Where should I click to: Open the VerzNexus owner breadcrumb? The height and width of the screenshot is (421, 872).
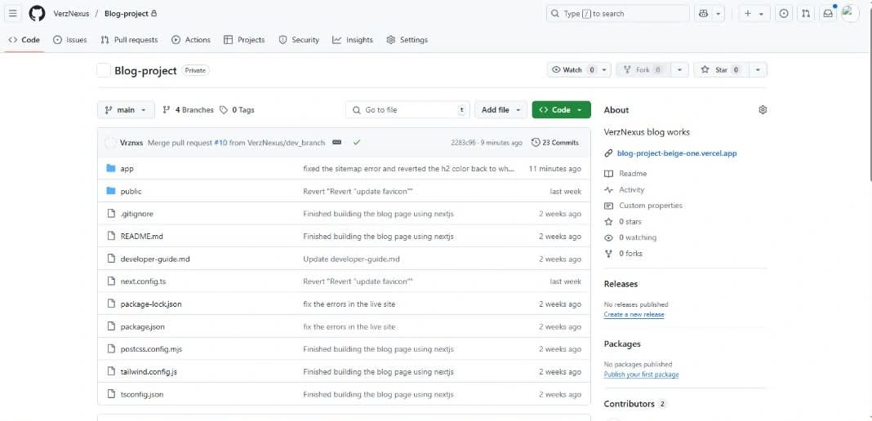coord(71,13)
